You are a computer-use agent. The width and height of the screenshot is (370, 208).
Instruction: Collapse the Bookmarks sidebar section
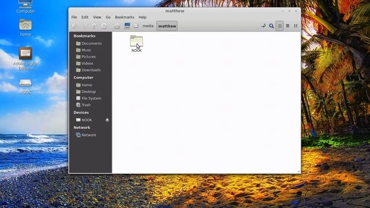[x=84, y=36]
